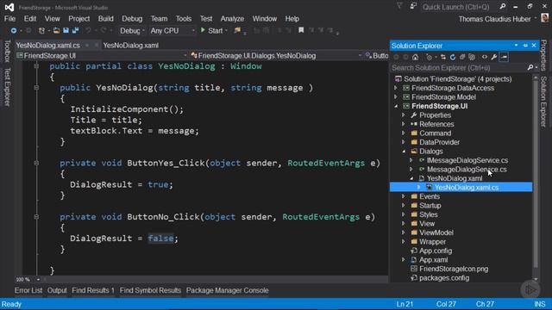
Task: Refresh the Solution Explorer
Action: point(453,57)
